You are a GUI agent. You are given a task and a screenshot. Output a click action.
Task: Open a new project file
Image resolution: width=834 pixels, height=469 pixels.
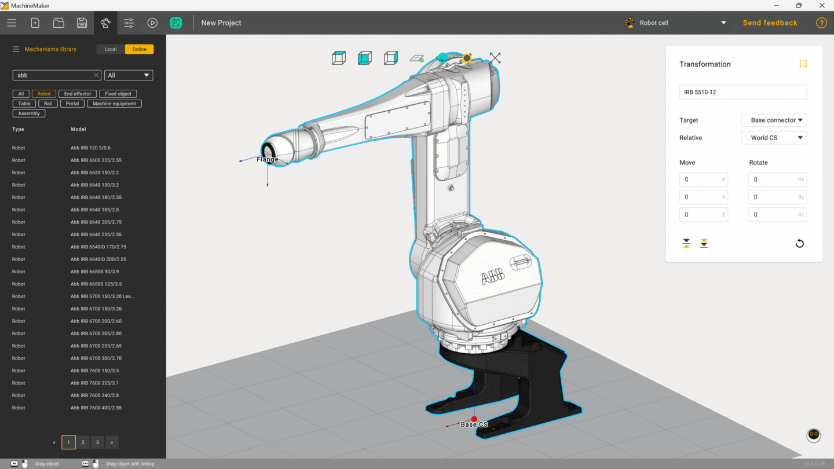tap(35, 23)
